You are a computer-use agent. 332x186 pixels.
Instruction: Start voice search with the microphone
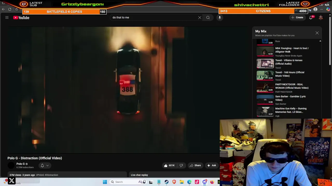click(220, 18)
